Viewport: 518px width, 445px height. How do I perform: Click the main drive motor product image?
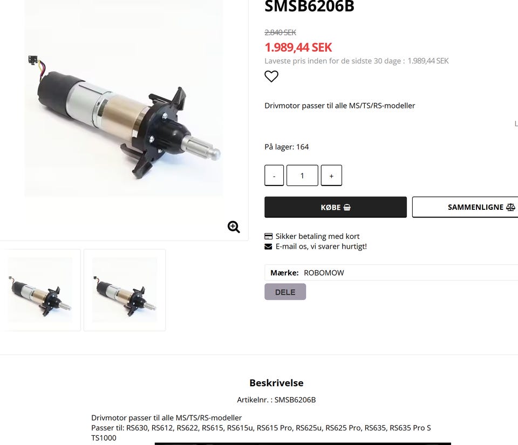click(x=124, y=98)
